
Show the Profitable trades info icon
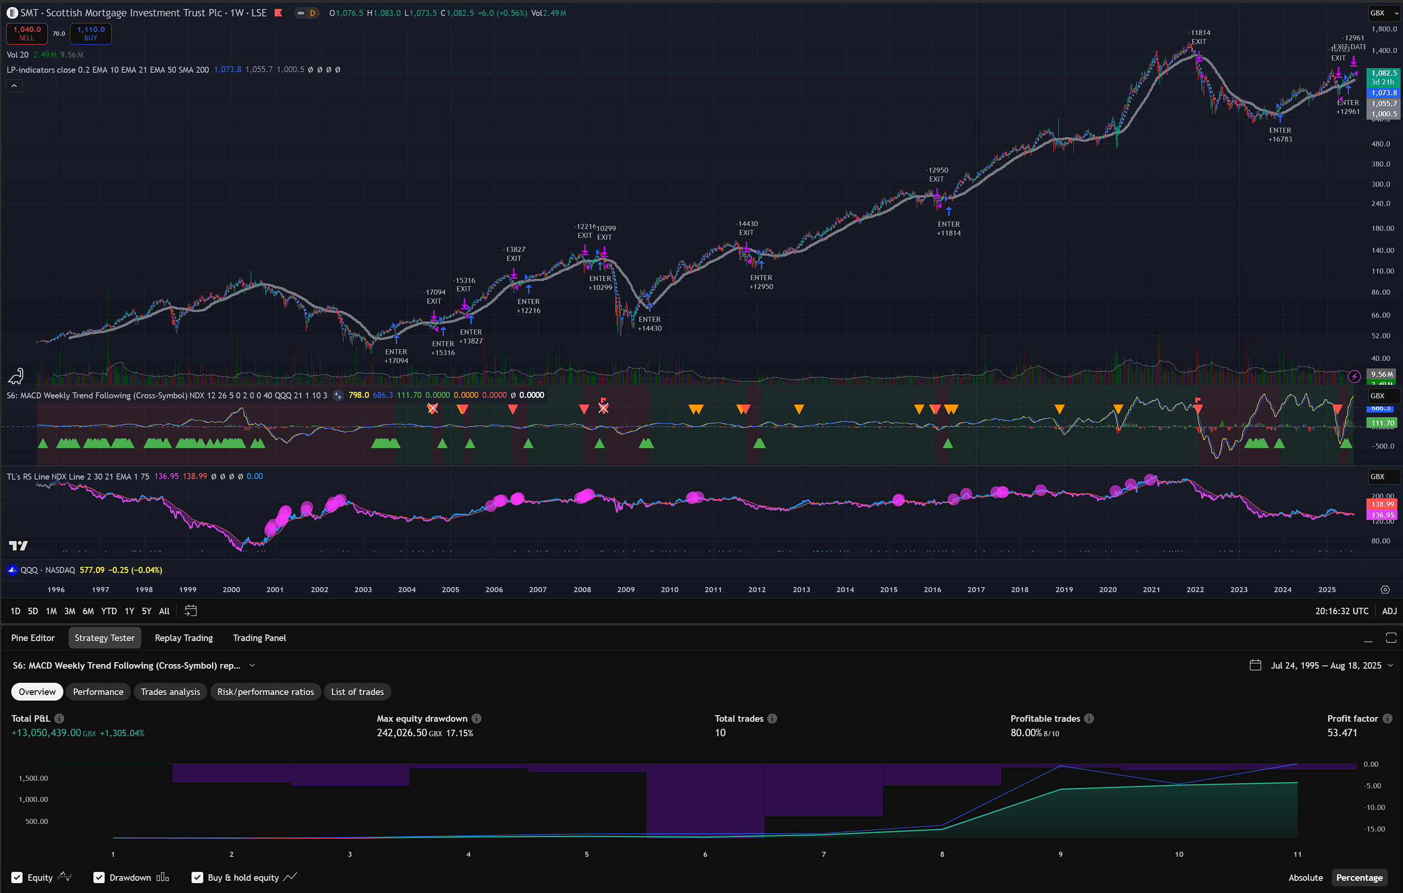point(1089,719)
